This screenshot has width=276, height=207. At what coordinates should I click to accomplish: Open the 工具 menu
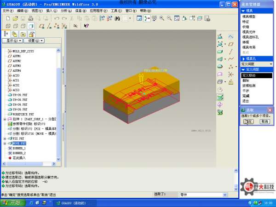pyautogui.click(x=116, y=11)
